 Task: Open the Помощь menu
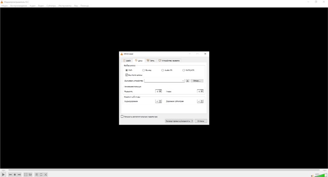click(84, 6)
